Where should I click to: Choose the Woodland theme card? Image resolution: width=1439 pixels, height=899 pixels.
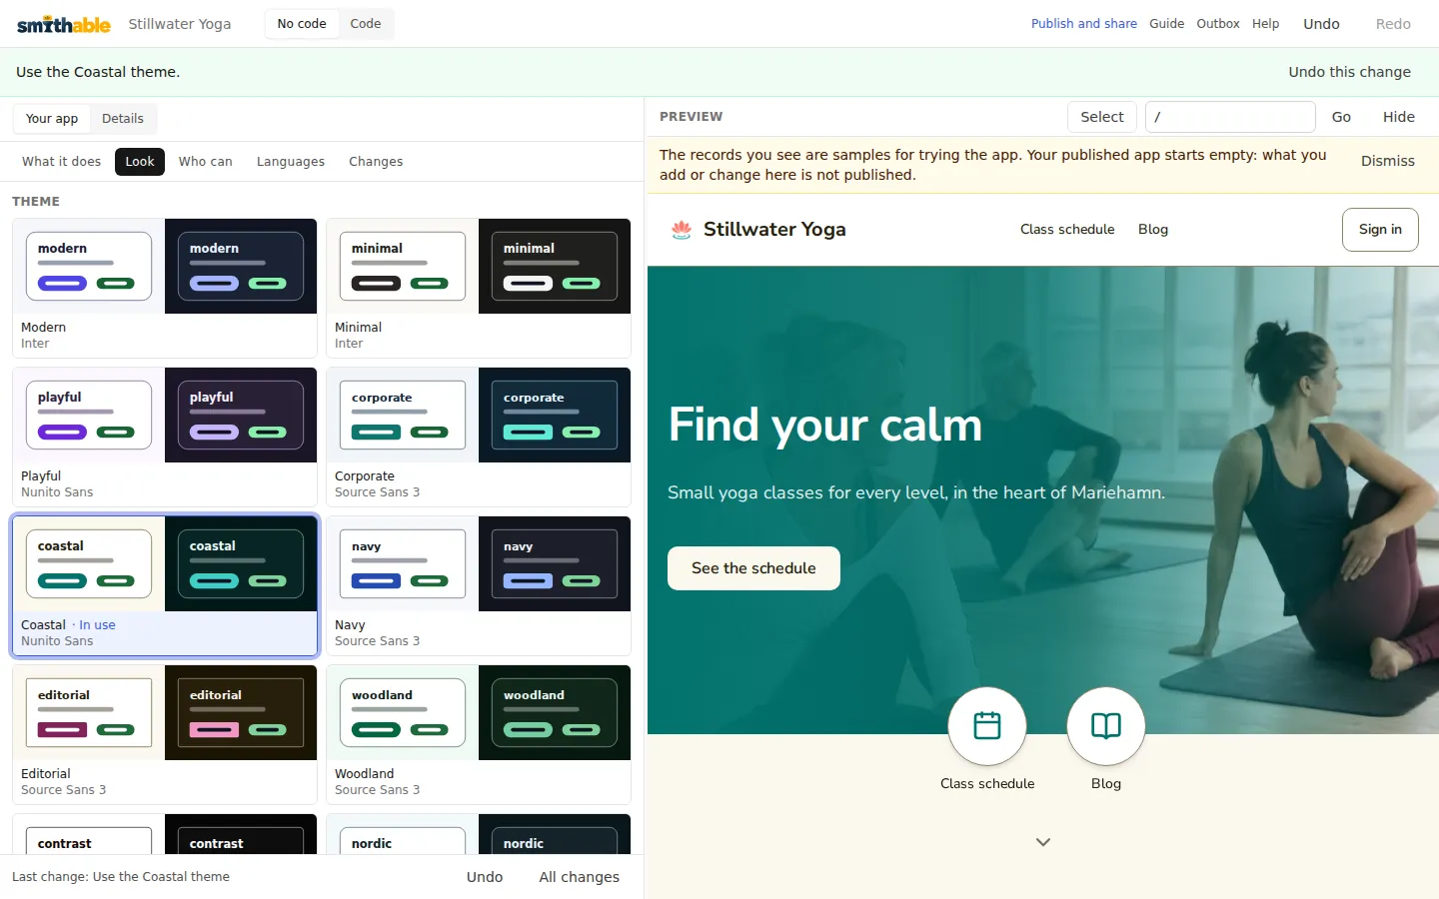(479, 734)
